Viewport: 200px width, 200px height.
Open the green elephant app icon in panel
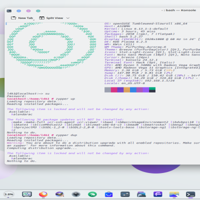tap(92, 194)
